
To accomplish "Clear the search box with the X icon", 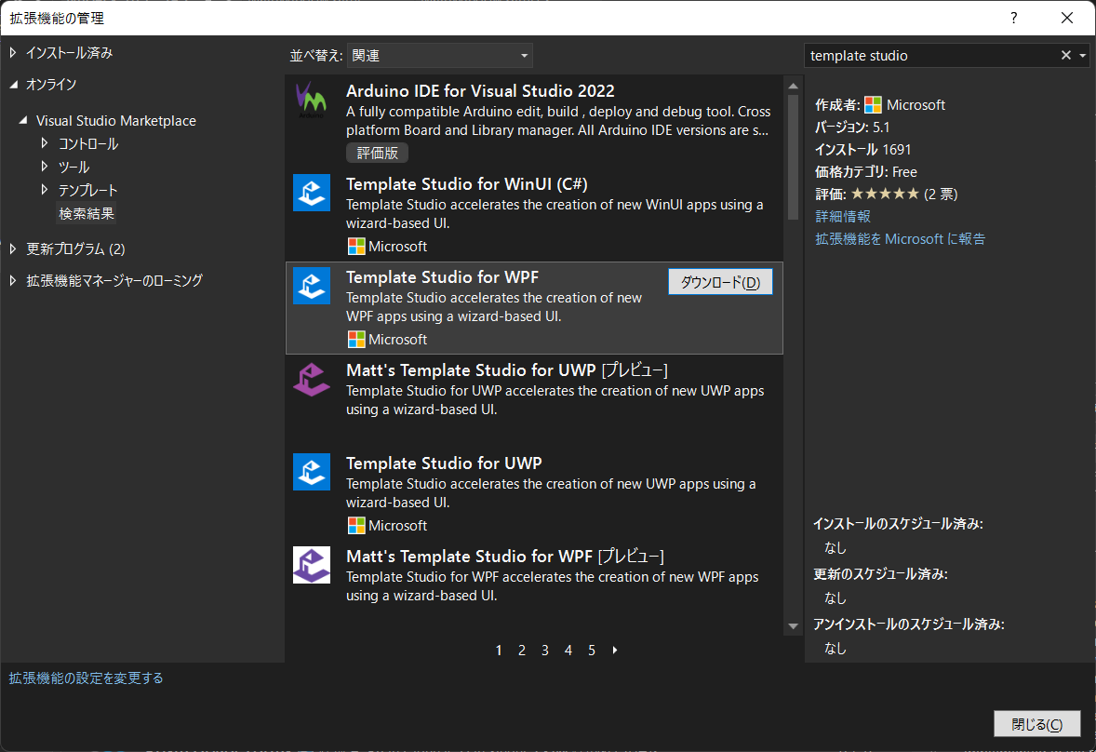I will click(x=1064, y=55).
